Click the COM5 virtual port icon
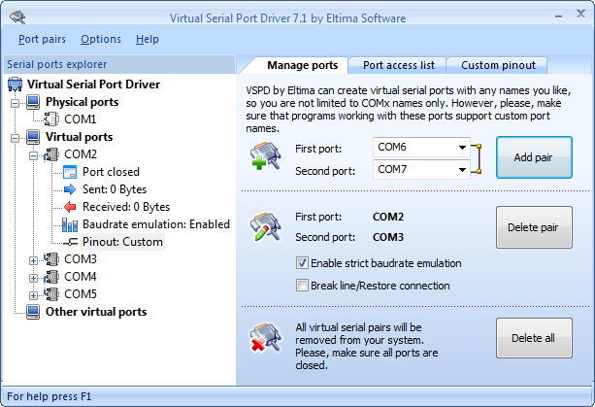Screen dimensions: 595x407 tap(51, 294)
